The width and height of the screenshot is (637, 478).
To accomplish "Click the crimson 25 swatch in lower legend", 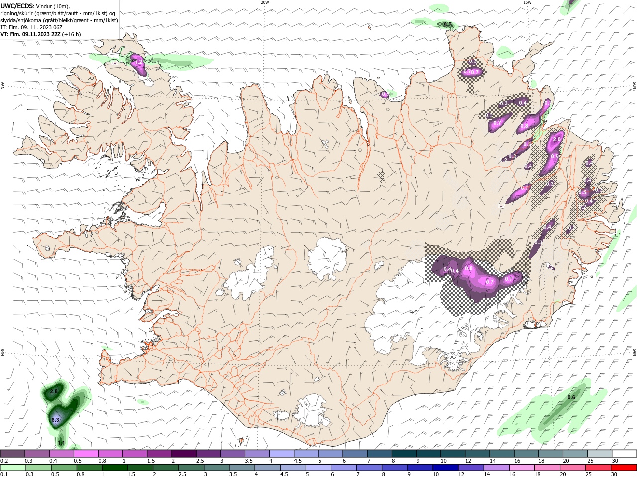I will pyautogui.click(x=598, y=468).
